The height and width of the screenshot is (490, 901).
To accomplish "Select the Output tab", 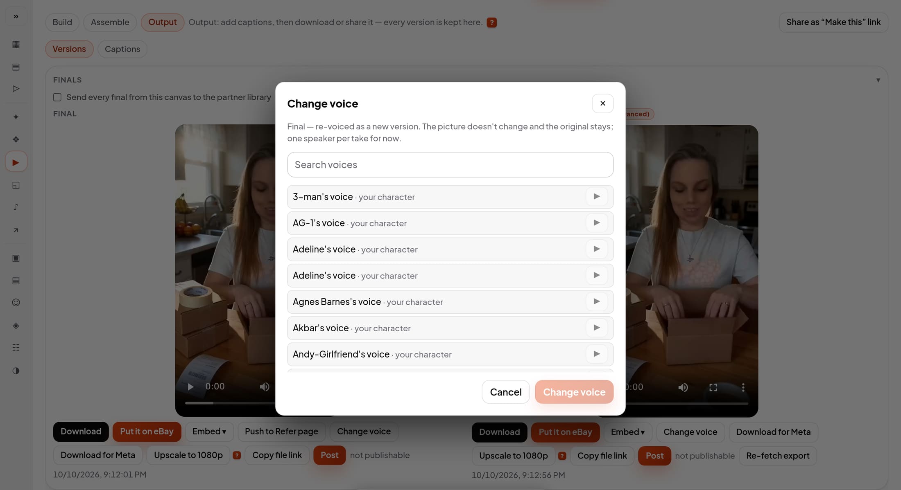I will pyautogui.click(x=162, y=22).
